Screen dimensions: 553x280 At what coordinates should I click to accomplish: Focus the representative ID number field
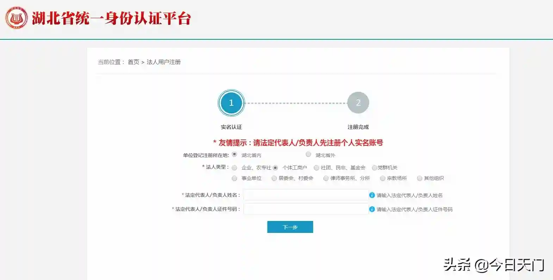point(306,209)
